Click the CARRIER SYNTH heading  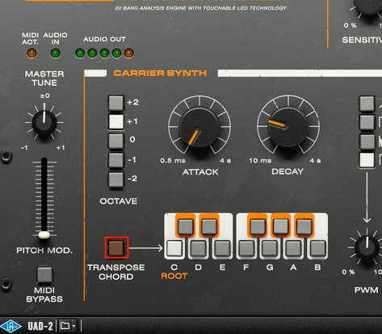(x=160, y=74)
